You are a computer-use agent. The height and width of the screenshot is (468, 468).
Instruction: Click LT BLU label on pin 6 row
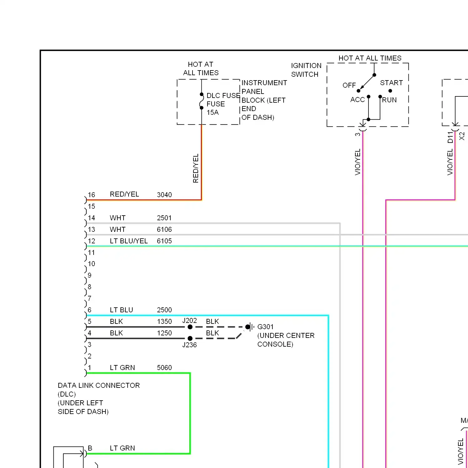[121, 310]
